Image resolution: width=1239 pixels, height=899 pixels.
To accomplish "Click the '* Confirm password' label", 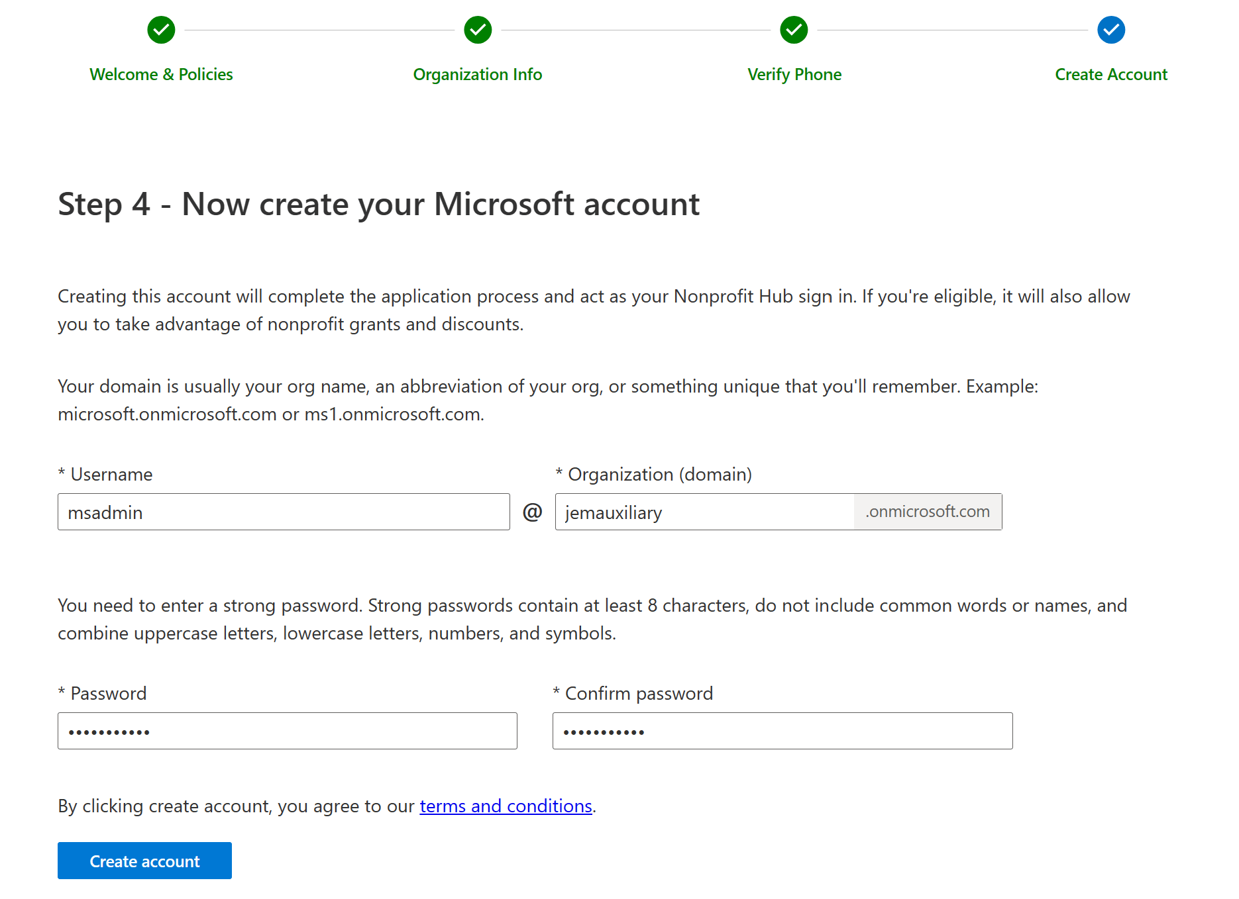I will (633, 693).
